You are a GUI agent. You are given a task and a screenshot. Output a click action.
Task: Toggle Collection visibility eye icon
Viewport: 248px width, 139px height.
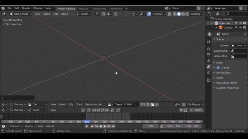coord(240,23)
